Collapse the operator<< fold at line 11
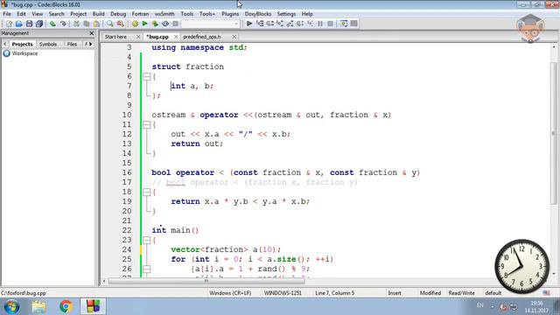 click(x=146, y=124)
